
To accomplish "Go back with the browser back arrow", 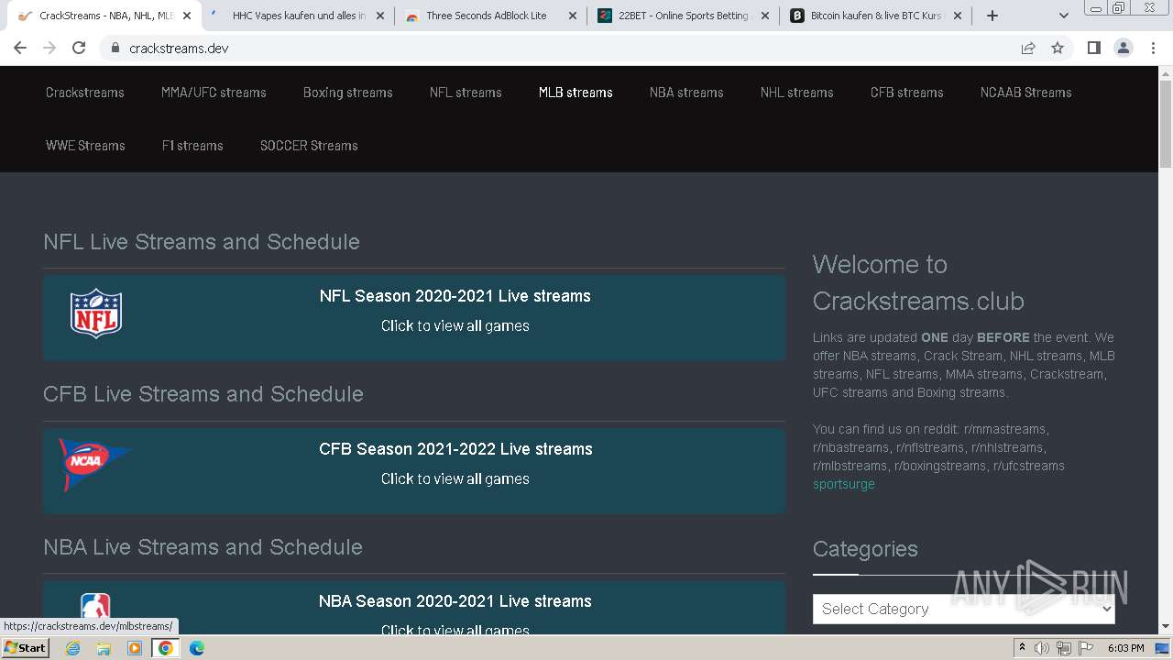I will (x=20, y=48).
